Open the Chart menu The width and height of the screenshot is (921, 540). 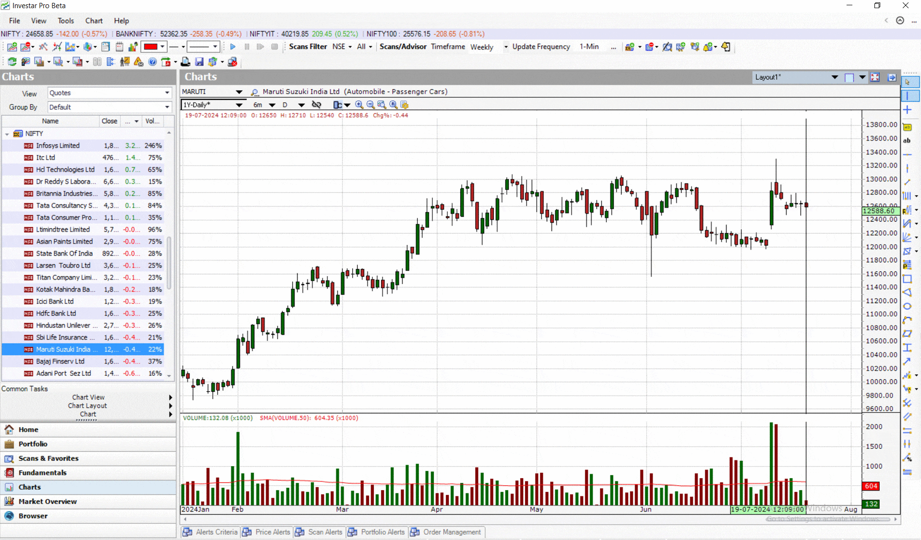tap(93, 21)
